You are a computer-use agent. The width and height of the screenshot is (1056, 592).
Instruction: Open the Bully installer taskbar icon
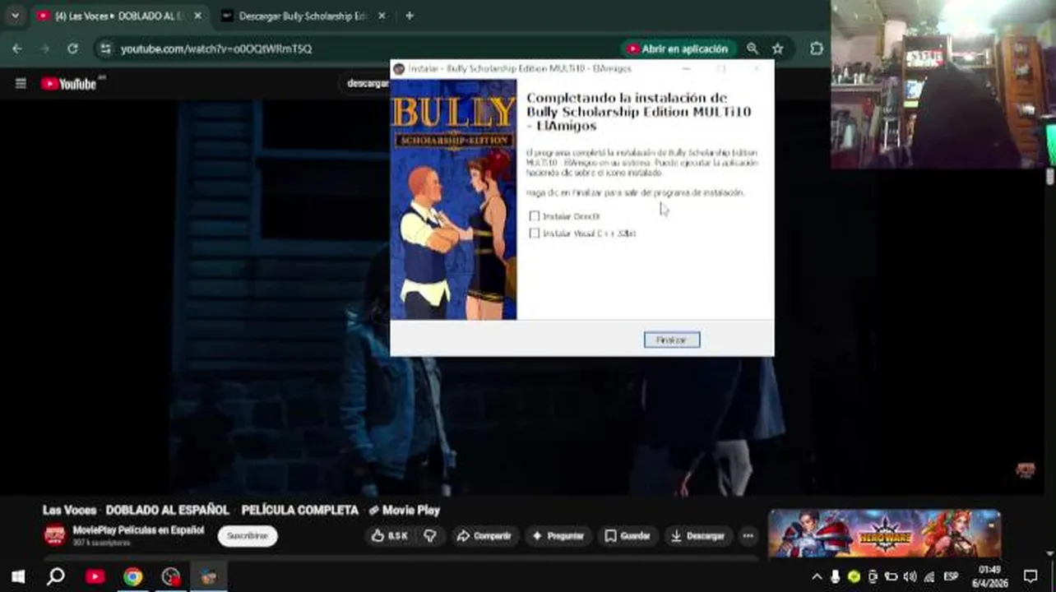click(x=209, y=576)
